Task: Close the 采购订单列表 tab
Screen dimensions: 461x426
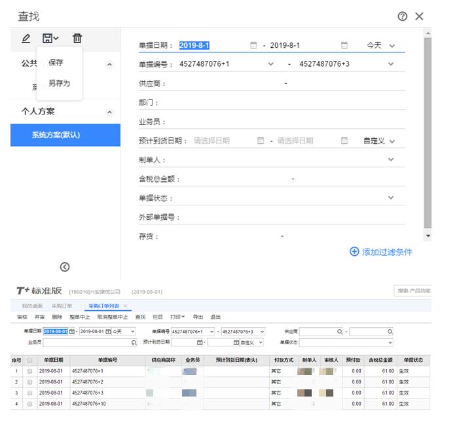Action: (125, 306)
